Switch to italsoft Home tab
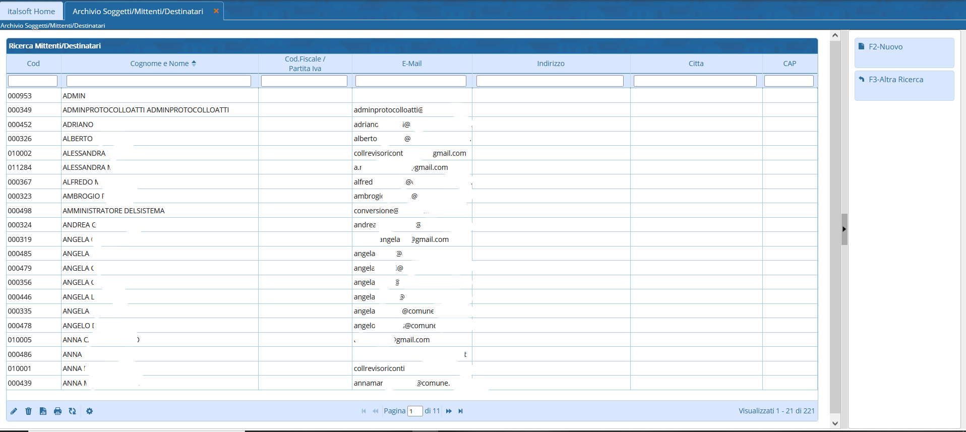 (31, 11)
